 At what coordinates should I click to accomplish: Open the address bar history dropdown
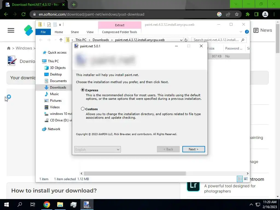(181, 40)
